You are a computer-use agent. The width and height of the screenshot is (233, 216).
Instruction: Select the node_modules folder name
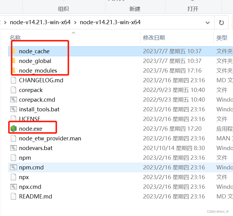point(38,70)
